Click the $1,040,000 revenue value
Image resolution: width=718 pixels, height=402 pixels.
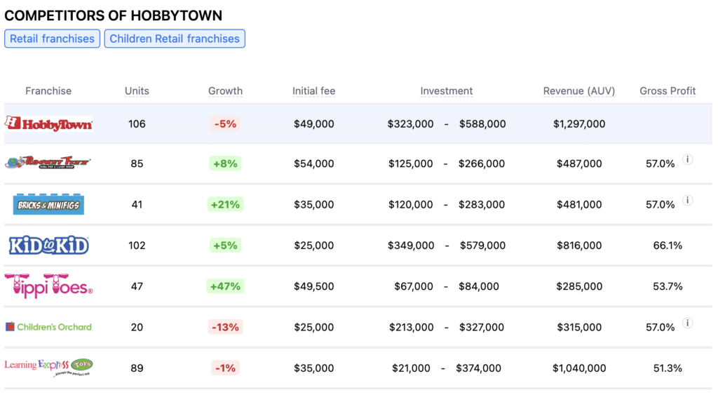point(579,368)
